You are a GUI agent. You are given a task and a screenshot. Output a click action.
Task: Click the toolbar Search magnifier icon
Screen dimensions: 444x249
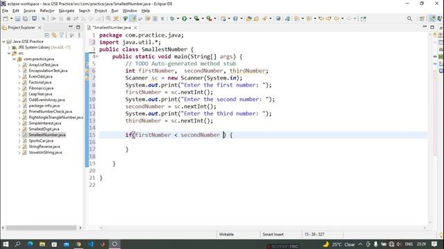pos(409,19)
